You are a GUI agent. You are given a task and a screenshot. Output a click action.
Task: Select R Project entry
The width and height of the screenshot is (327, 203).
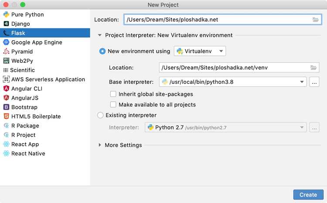point(45,135)
